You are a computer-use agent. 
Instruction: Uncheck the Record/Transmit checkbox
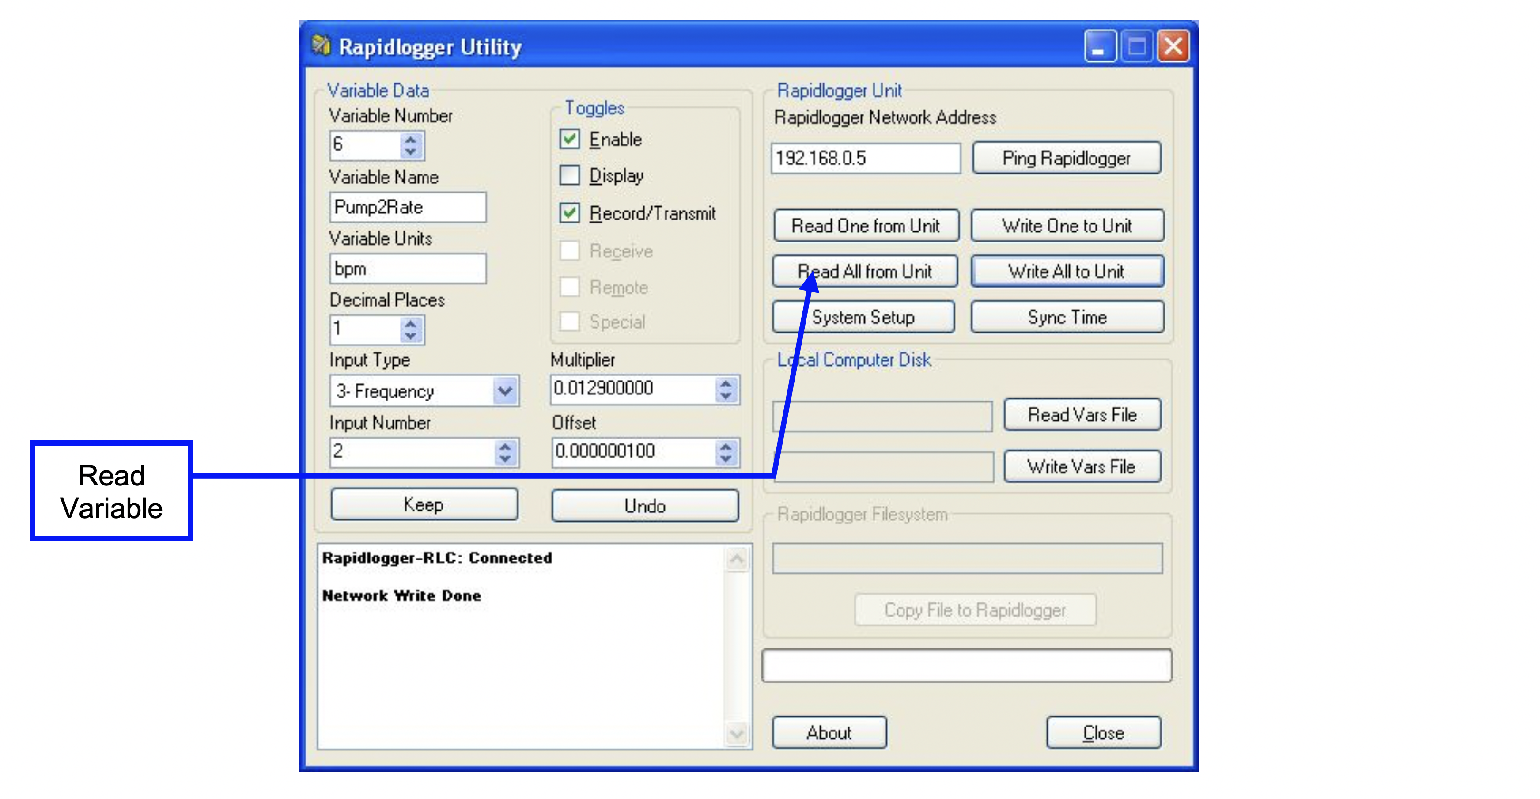(569, 213)
